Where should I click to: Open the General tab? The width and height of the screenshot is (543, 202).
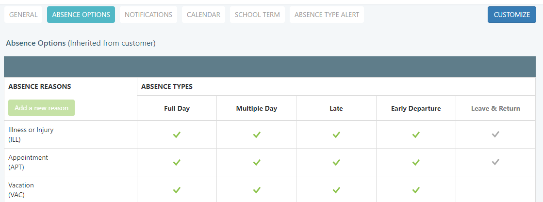click(23, 15)
